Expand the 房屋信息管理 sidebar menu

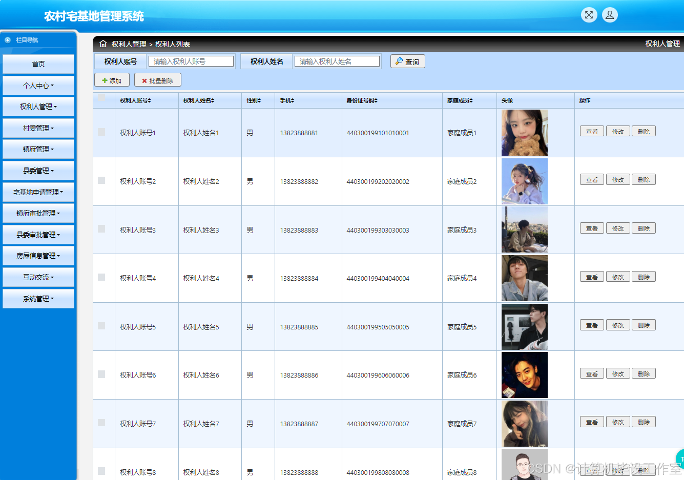point(38,256)
